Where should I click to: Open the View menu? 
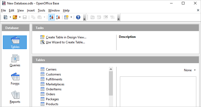tap(20, 10)
